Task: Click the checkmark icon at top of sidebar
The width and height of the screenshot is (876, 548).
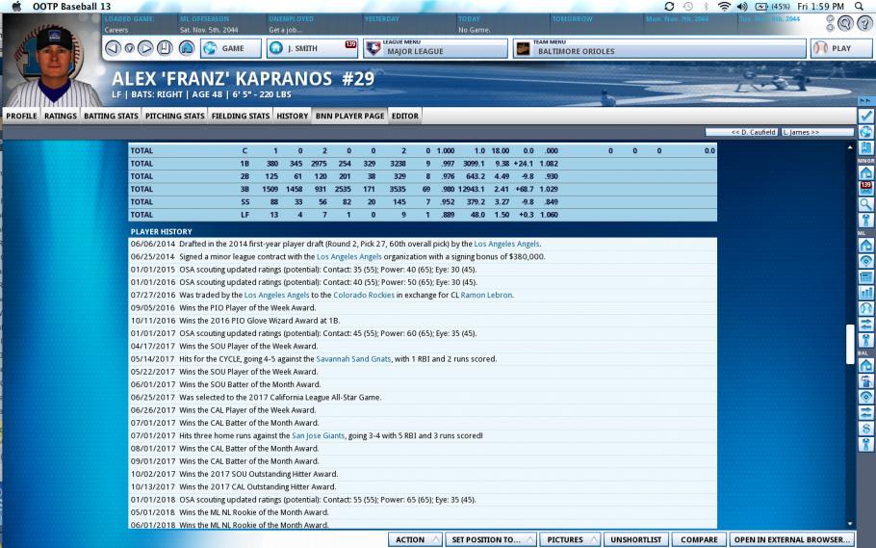Action: 865,116
